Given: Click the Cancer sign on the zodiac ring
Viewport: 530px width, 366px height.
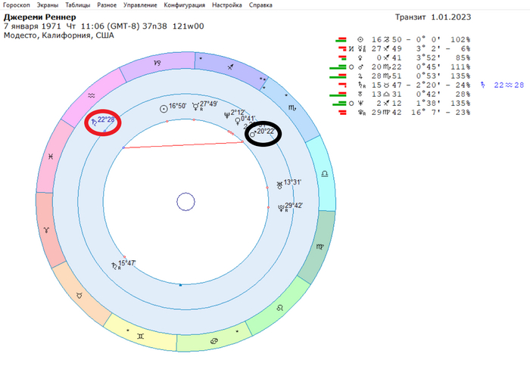Looking at the screenshot, I should pyautogui.click(x=214, y=341).
